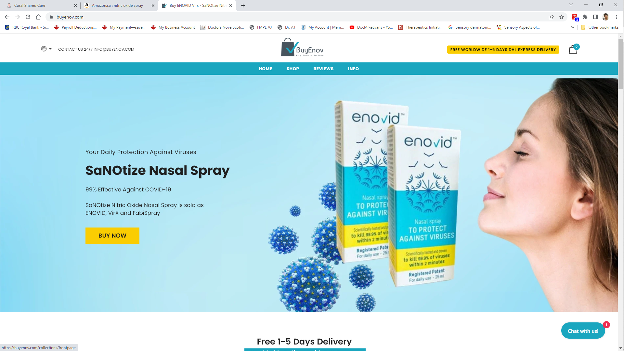Click the share page icon in address bar
The image size is (624, 351).
click(x=551, y=17)
